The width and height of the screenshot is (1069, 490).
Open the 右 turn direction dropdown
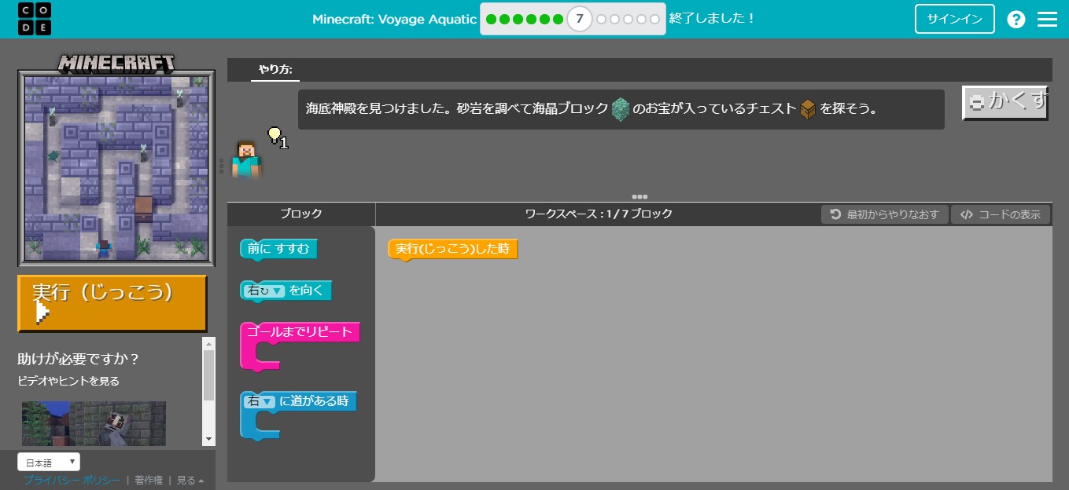266,291
